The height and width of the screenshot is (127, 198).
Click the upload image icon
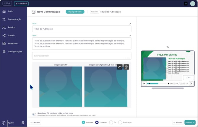click(x=120, y=67)
